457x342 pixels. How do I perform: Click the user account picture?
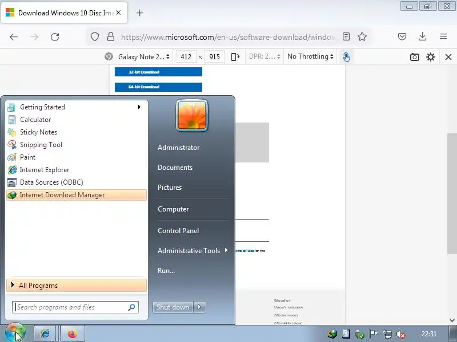[192, 116]
